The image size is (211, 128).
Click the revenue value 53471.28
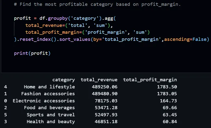[106, 108]
